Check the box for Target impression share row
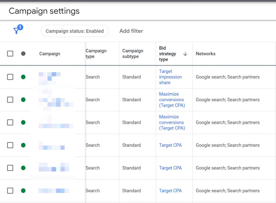The width and height of the screenshot is (276, 203). [x=10, y=77]
